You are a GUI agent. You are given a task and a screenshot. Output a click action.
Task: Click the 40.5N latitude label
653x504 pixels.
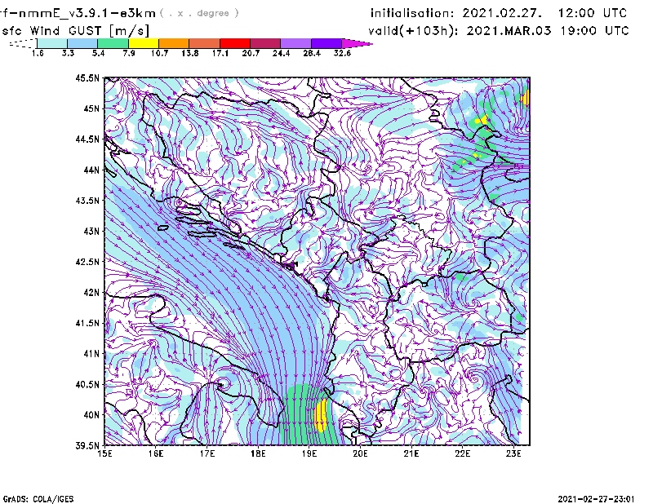coord(87,385)
